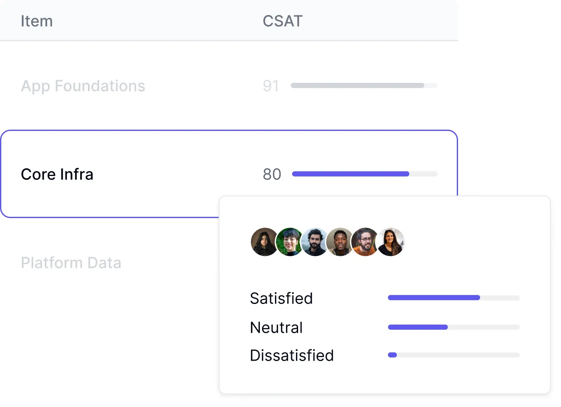The width and height of the screenshot is (561, 407).
Task: Click fourth avatar with beige background
Action: pyautogui.click(x=340, y=242)
